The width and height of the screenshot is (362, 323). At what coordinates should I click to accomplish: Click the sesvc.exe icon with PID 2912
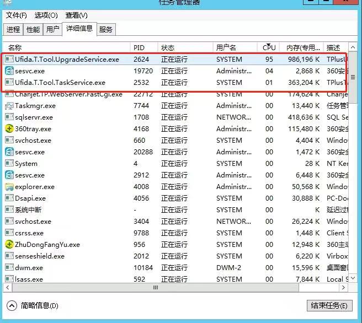tap(9, 175)
